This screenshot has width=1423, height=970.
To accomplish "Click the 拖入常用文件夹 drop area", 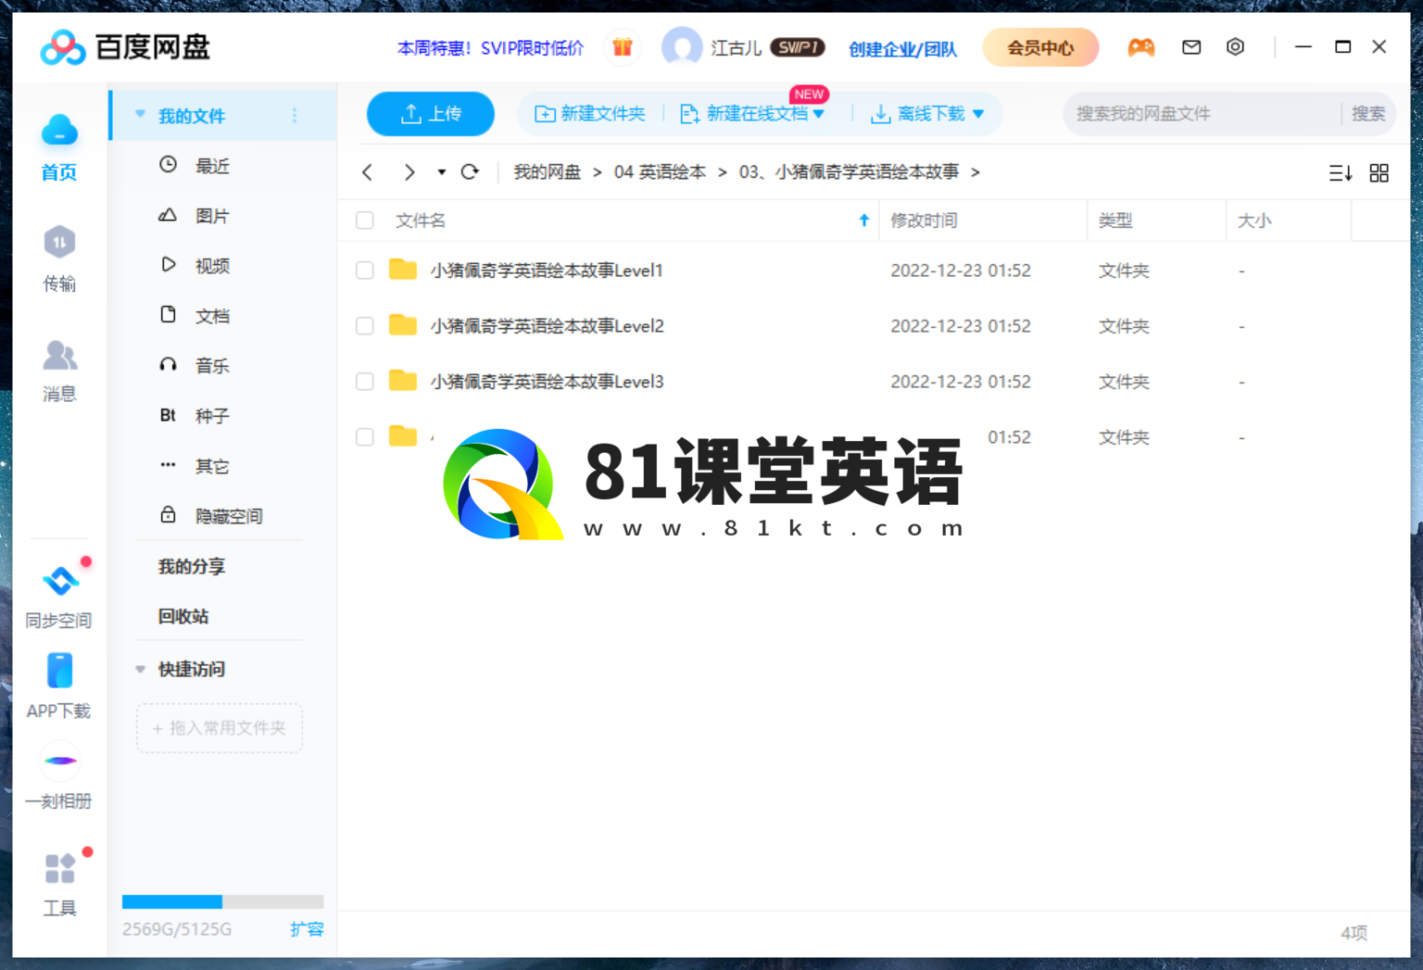I will (220, 728).
